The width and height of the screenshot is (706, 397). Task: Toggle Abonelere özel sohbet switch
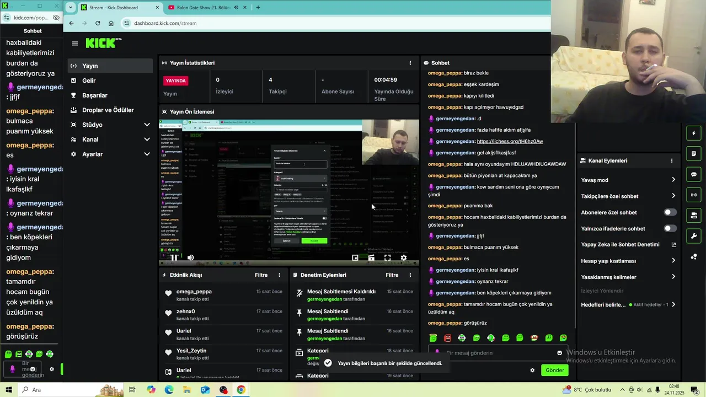pyautogui.click(x=670, y=212)
